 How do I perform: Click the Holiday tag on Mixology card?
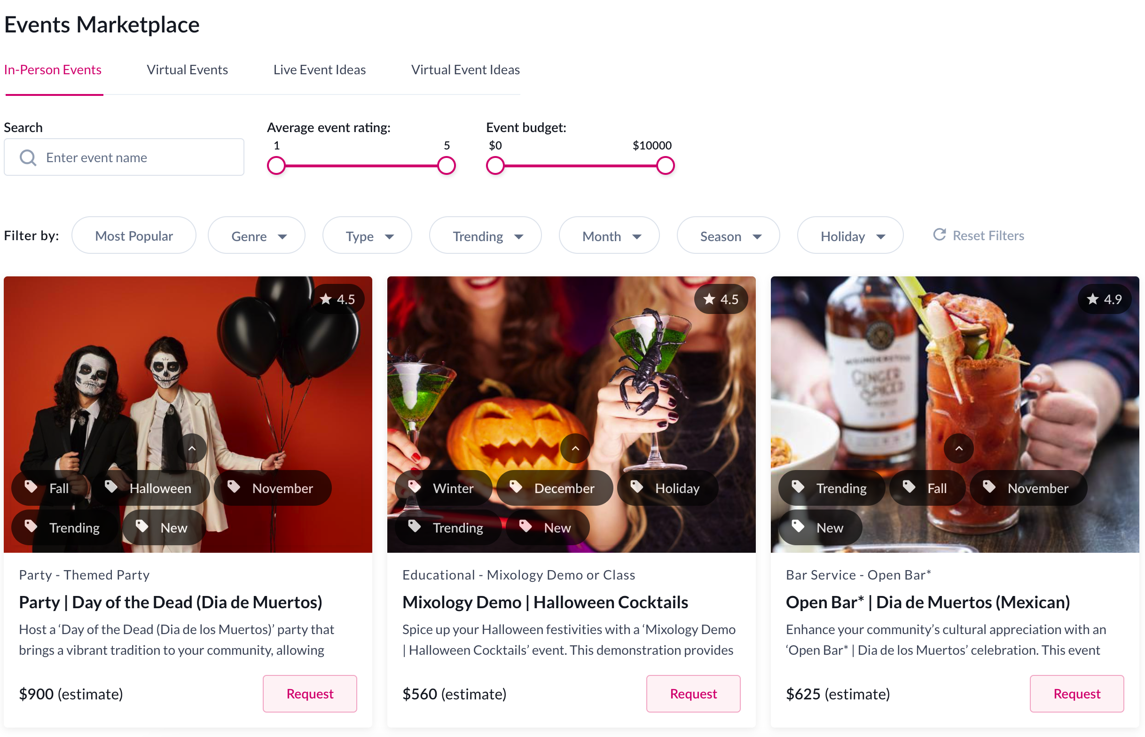pyautogui.click(x=667, y=488)
